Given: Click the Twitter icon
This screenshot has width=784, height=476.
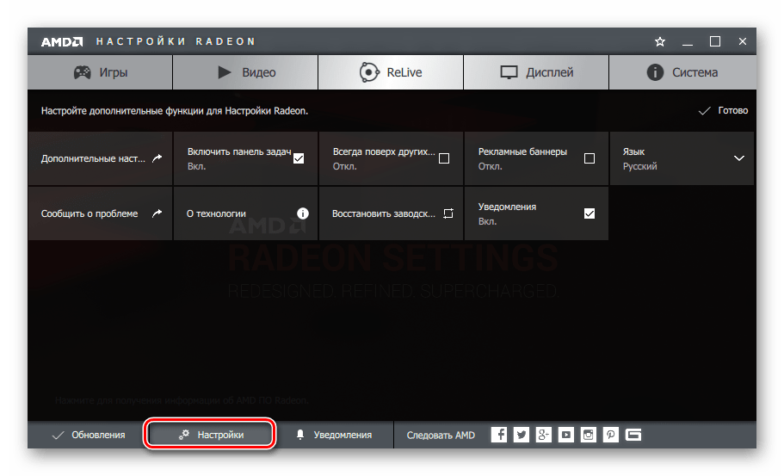Looking at the screenshot, I should 522,435.
